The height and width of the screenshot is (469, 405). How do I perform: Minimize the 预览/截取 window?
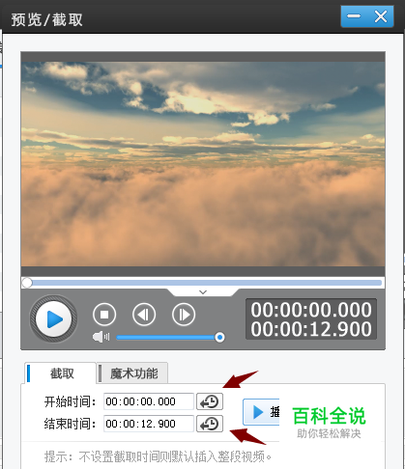point(354,15)
